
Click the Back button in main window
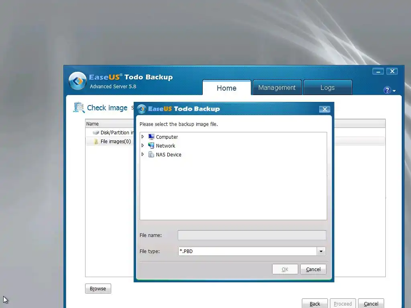point(315,304)
